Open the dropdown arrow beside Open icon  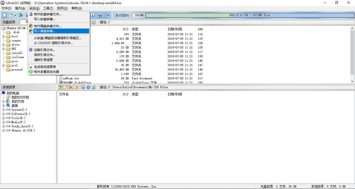coord(15,15)
